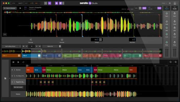Click the mixer icon in left sidebar
This screenshot has height=102, width=180.
(x=5, y=78)
